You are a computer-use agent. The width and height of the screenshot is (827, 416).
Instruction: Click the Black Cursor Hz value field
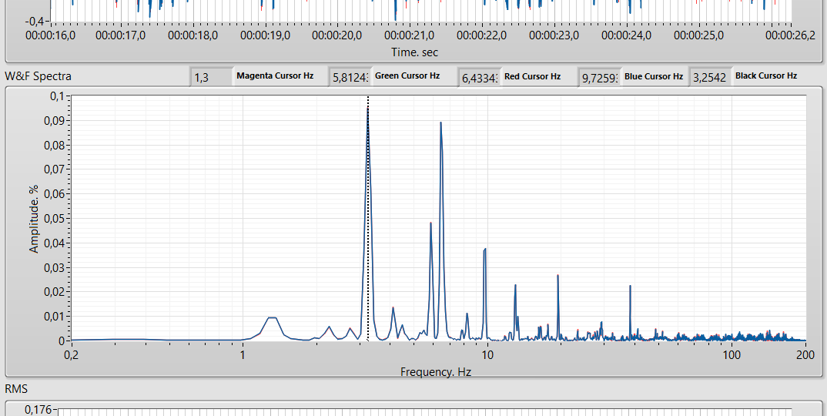point(711,77)
